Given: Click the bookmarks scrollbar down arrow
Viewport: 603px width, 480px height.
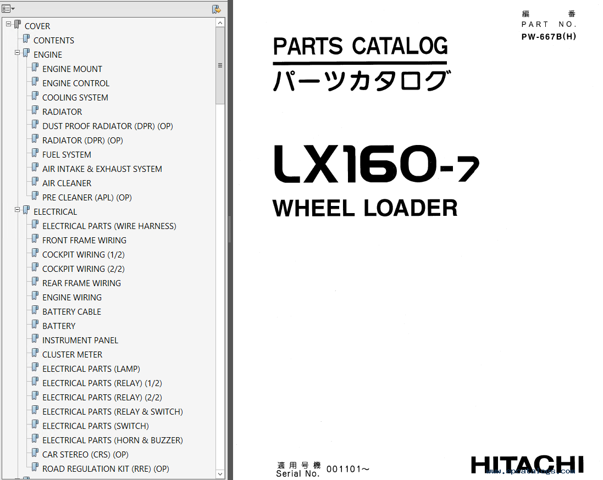Looking at the screenshot, I should point(220,474).
